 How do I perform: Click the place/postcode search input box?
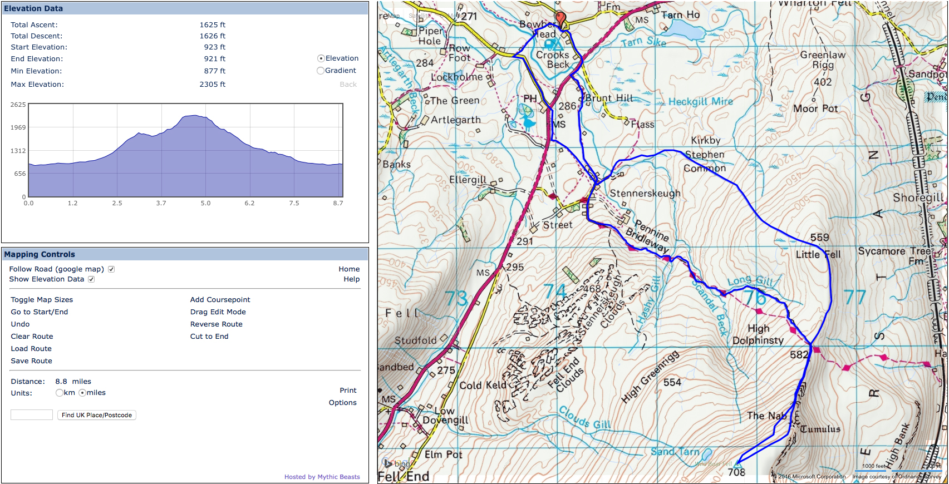pos(32,415)
